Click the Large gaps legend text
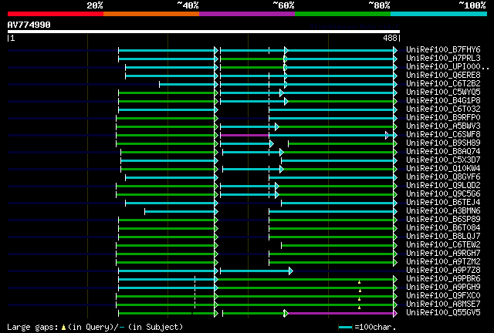This screenshot has width=494, height=333. (95, 327)
